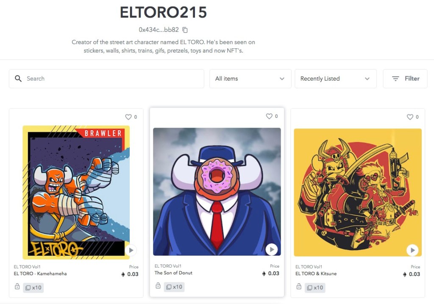Click the x10 editions badge on Kamehameha
434x304 pixels.
pyautogui.click(x=33, y=287)
